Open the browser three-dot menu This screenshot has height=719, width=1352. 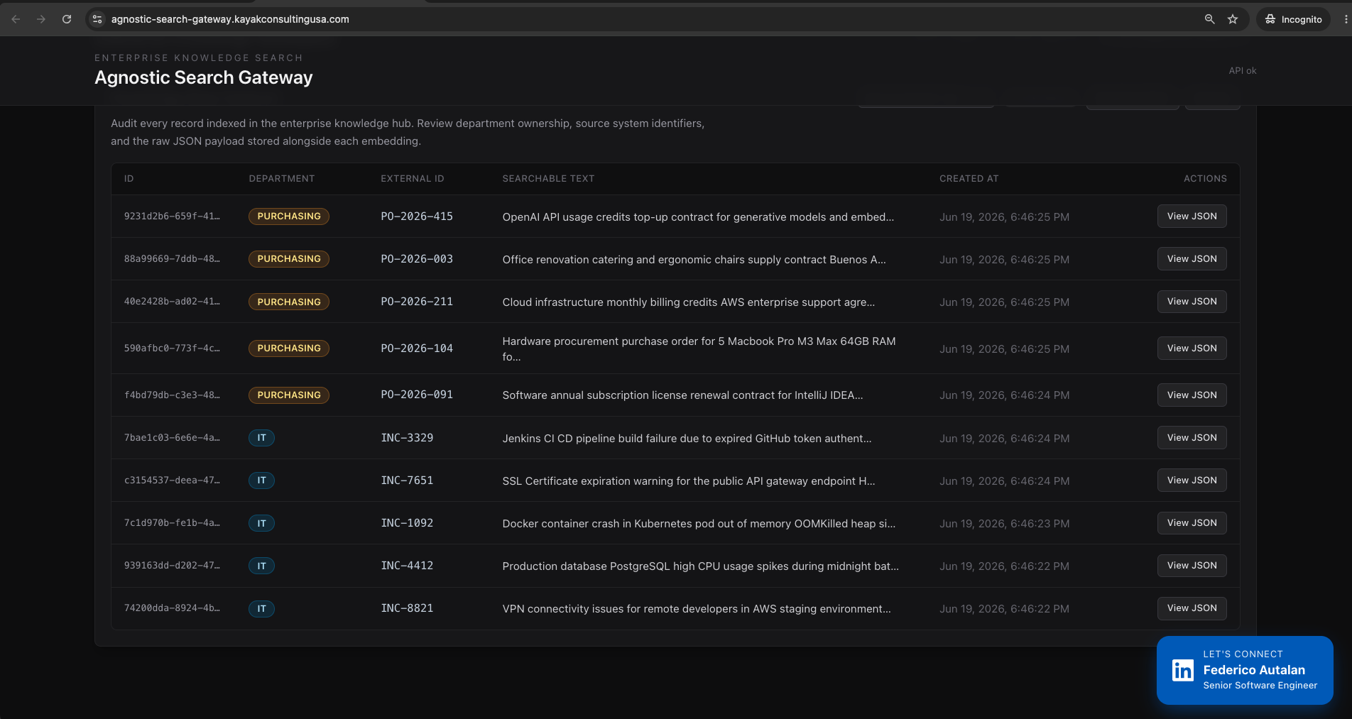[x=1346, y=19]
